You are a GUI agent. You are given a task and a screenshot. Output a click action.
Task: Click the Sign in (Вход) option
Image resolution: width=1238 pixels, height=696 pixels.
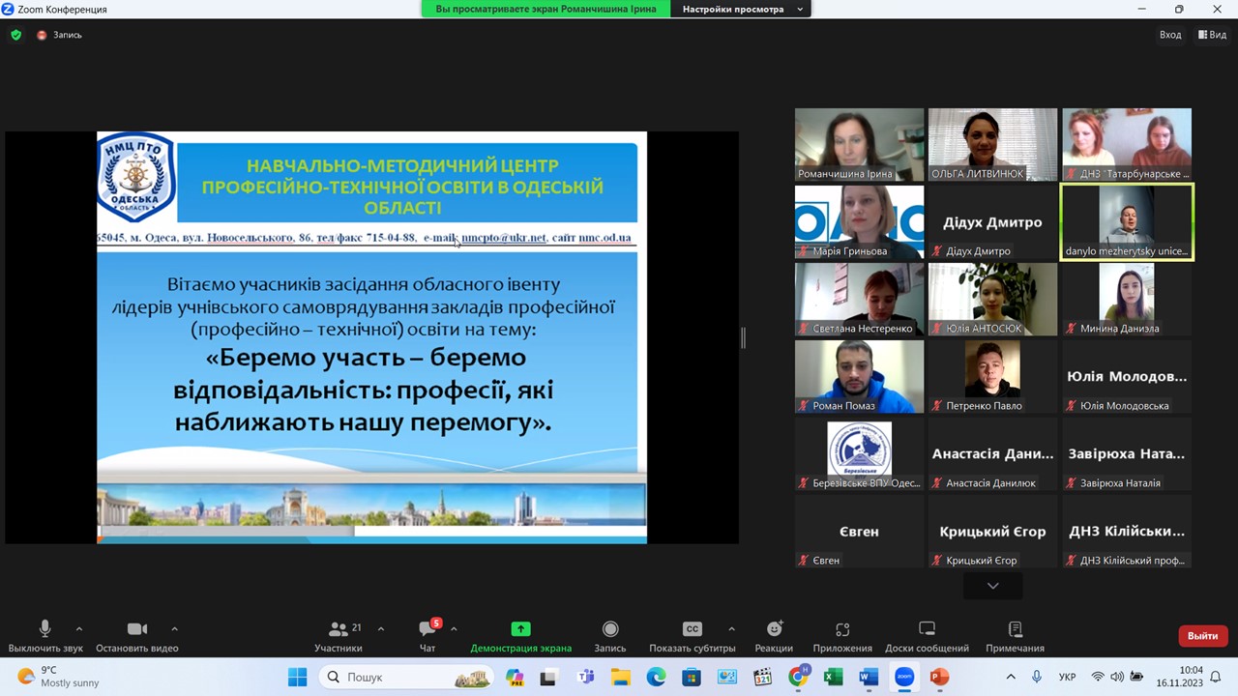1170,35
